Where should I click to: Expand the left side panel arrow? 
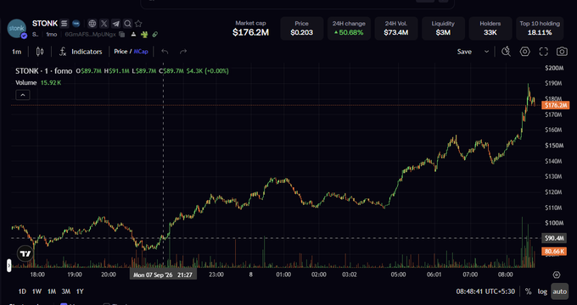coord(8,265)
